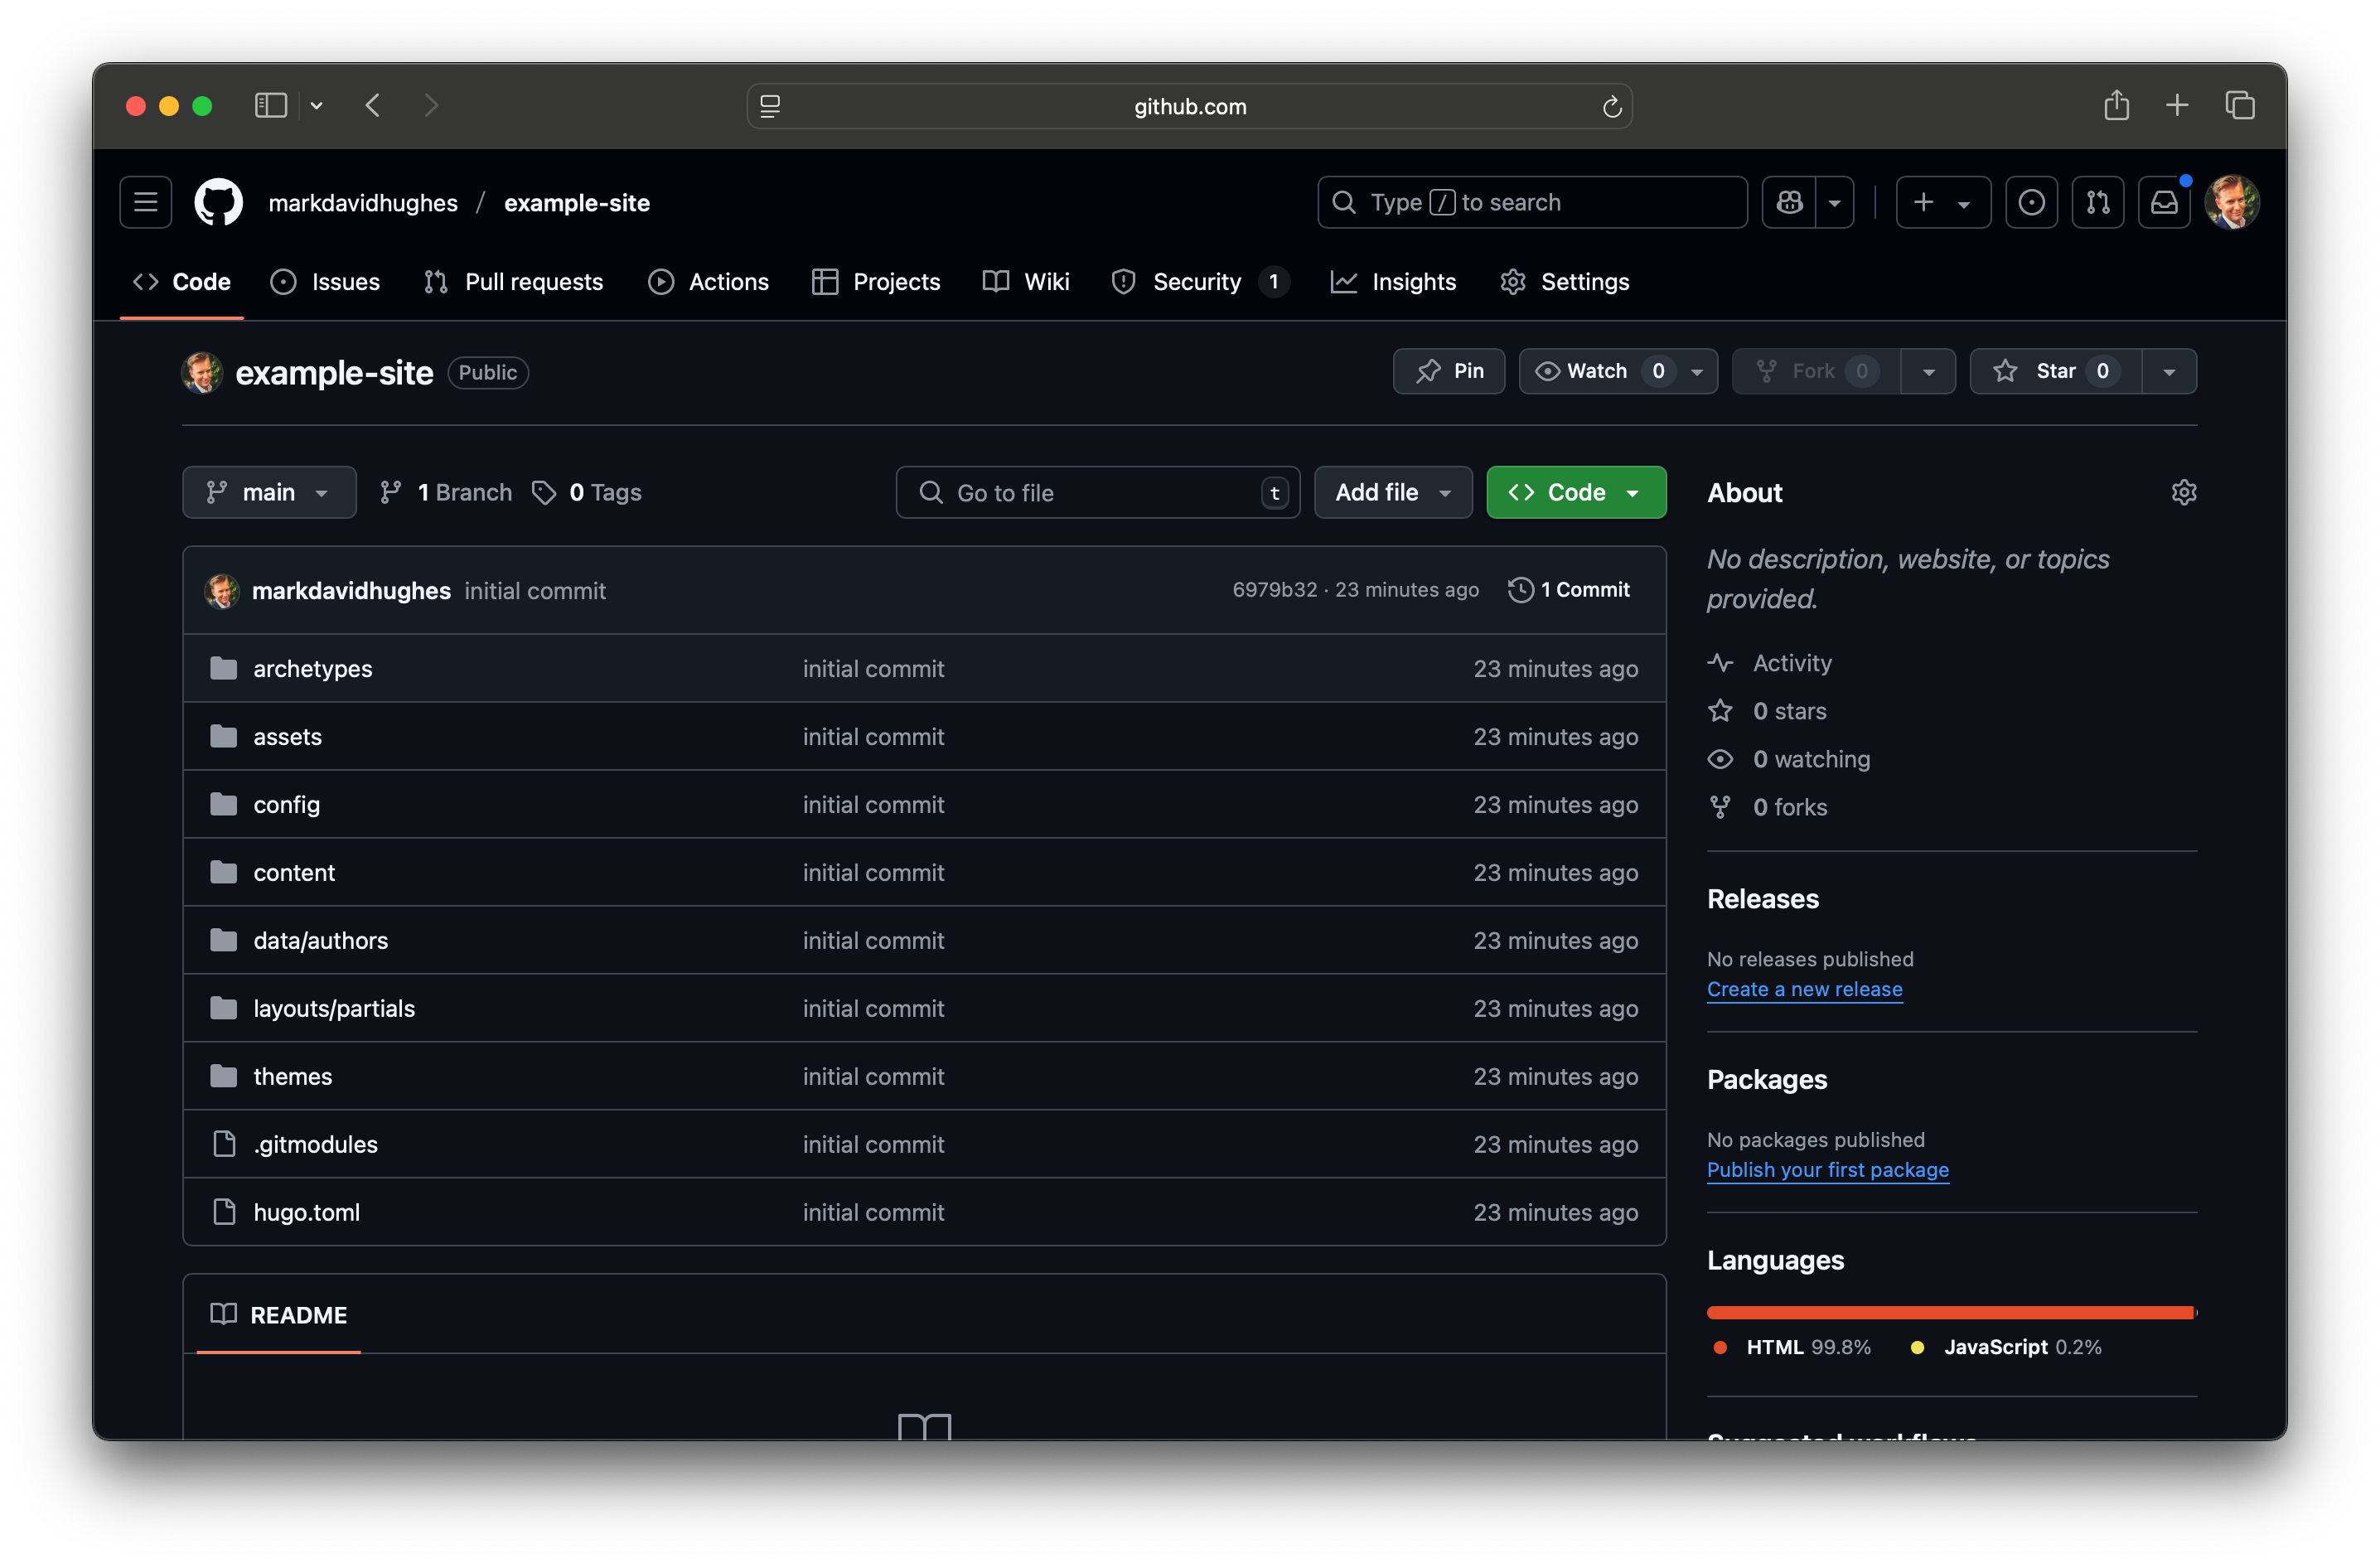Open the notifications inbox icon
This screenshot has height=1563, width=2380.
tap(2164, 202)
